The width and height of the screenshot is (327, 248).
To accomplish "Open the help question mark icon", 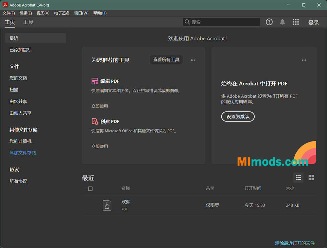I will pyautogui.click(x=269, y=22).
